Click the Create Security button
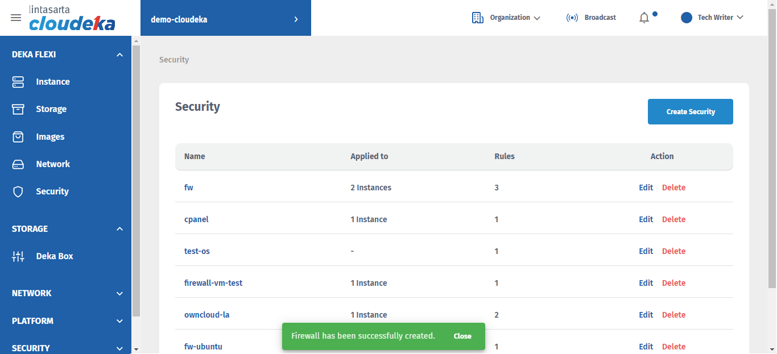 tap(690, 112)
